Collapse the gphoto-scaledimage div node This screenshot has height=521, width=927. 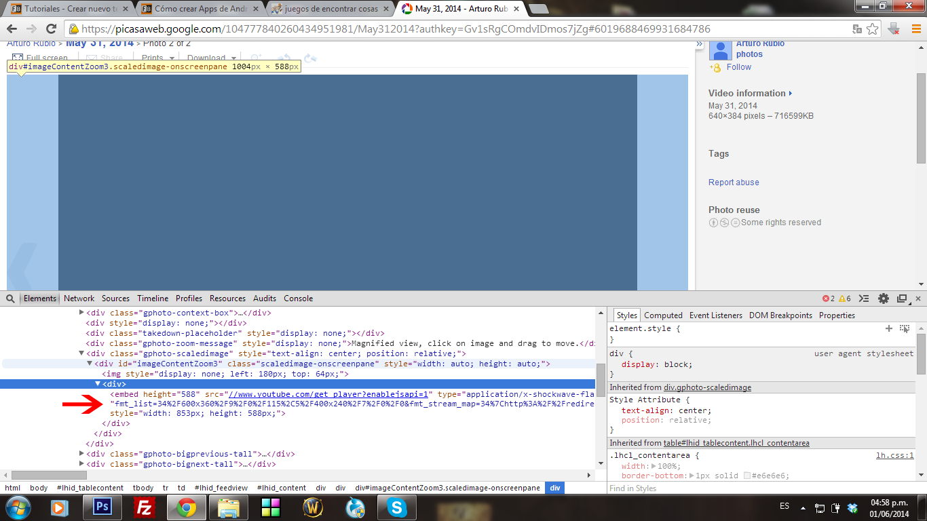pyautogui.click(x=82, y=353)
